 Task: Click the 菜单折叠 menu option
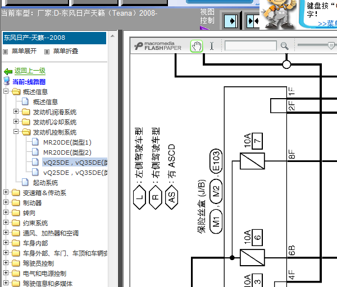pos(66,51)
